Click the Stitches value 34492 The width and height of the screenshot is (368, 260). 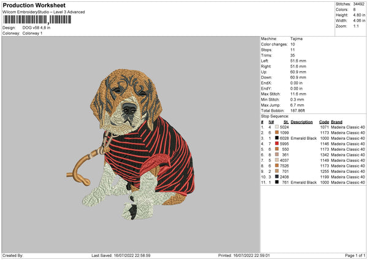[x=359, y=4]
